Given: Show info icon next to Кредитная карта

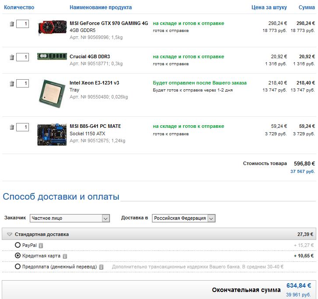Looking at the screenshot, I should [x=65, y=256].
